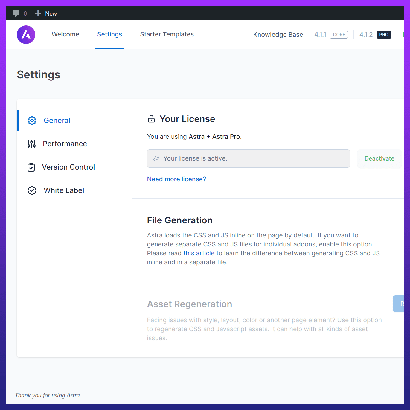Click the PRO version badge

[384, 35]
